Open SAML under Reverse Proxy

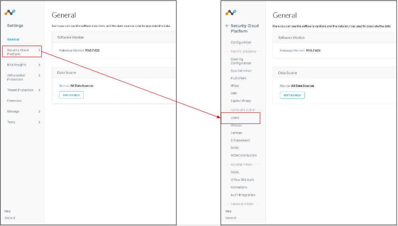[x=235, y=172]
